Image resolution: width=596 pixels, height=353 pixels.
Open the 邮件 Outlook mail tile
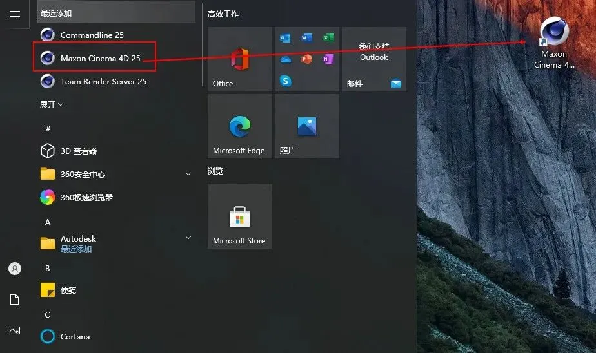pyautogui.click(x=374, y=59)
